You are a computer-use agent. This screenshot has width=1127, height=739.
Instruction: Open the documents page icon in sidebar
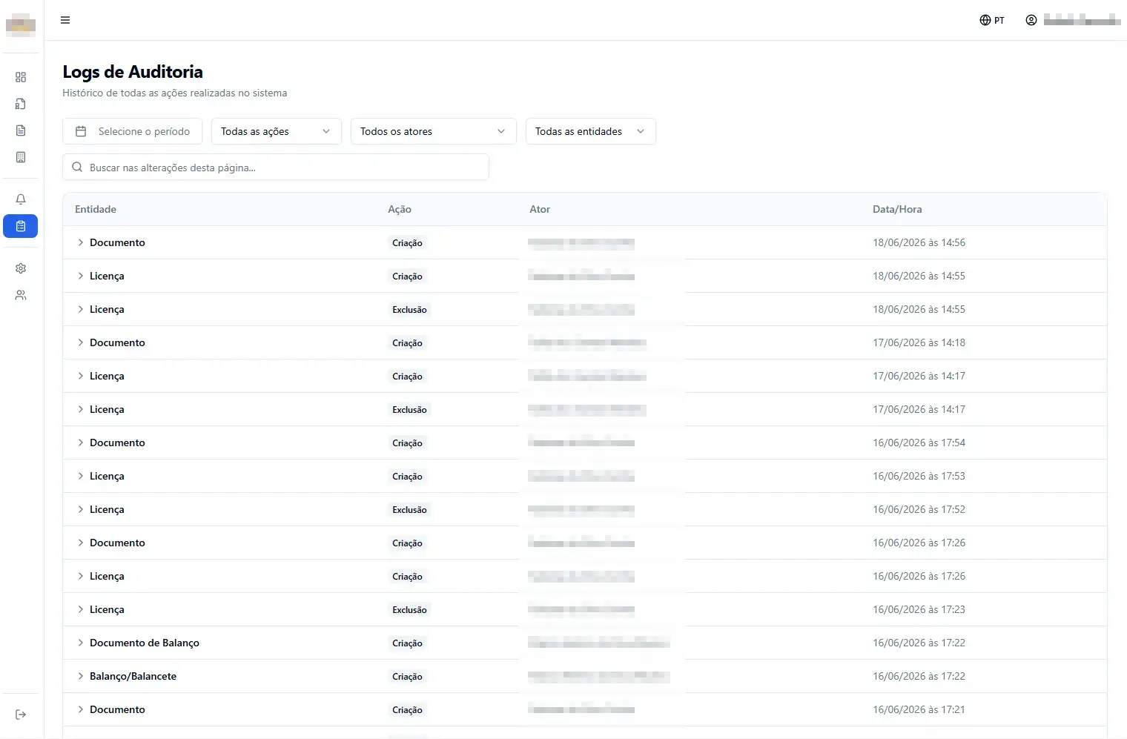tap(21, 130)
